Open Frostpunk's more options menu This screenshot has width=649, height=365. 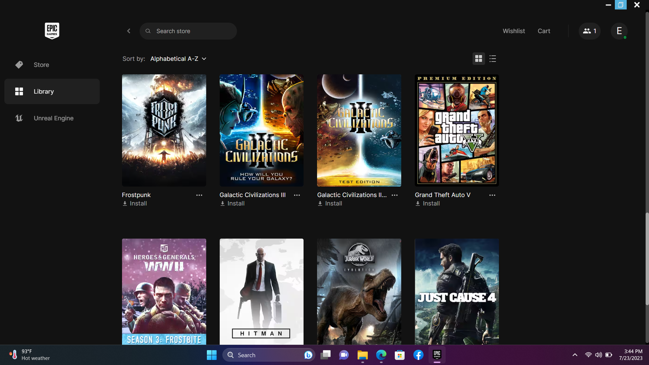(x=199, y=195)
